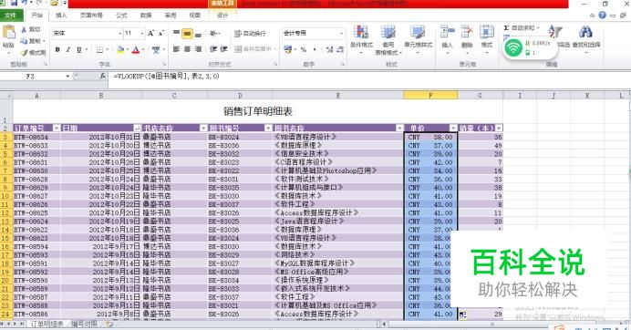
Task: Switch to the 编号对照 sheet tab
Action: click(x=85, y=324)
